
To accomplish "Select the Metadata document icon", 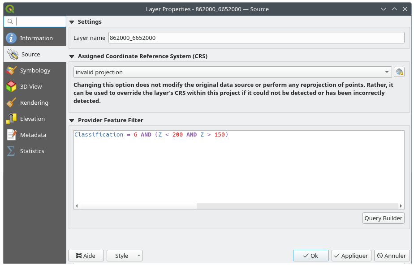I will click(x=11, y=135).
